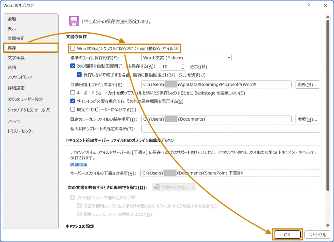Open the アクセシビリティ category
This screenshot has height=242, width=334.
click(31, 77)
